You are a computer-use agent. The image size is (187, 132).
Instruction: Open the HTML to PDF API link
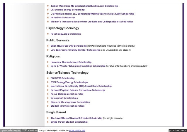tap(77, 131)
